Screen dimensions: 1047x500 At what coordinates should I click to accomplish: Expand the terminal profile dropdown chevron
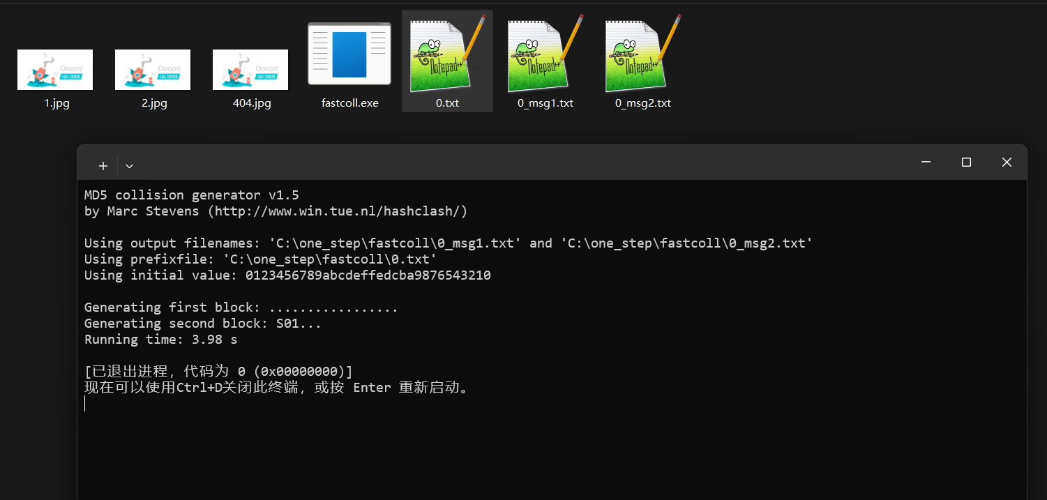[x=129, y=166]
